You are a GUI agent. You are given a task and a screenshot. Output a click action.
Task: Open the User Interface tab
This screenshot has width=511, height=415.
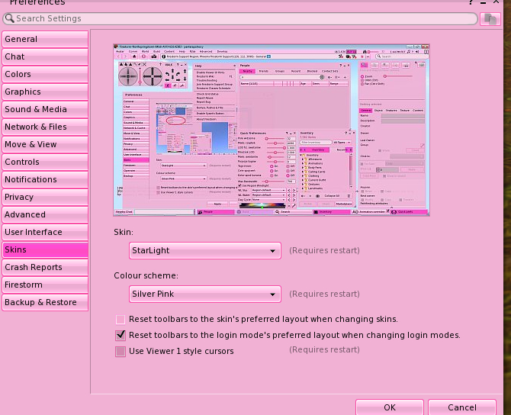pyautogui.click(x=44, y=232)
